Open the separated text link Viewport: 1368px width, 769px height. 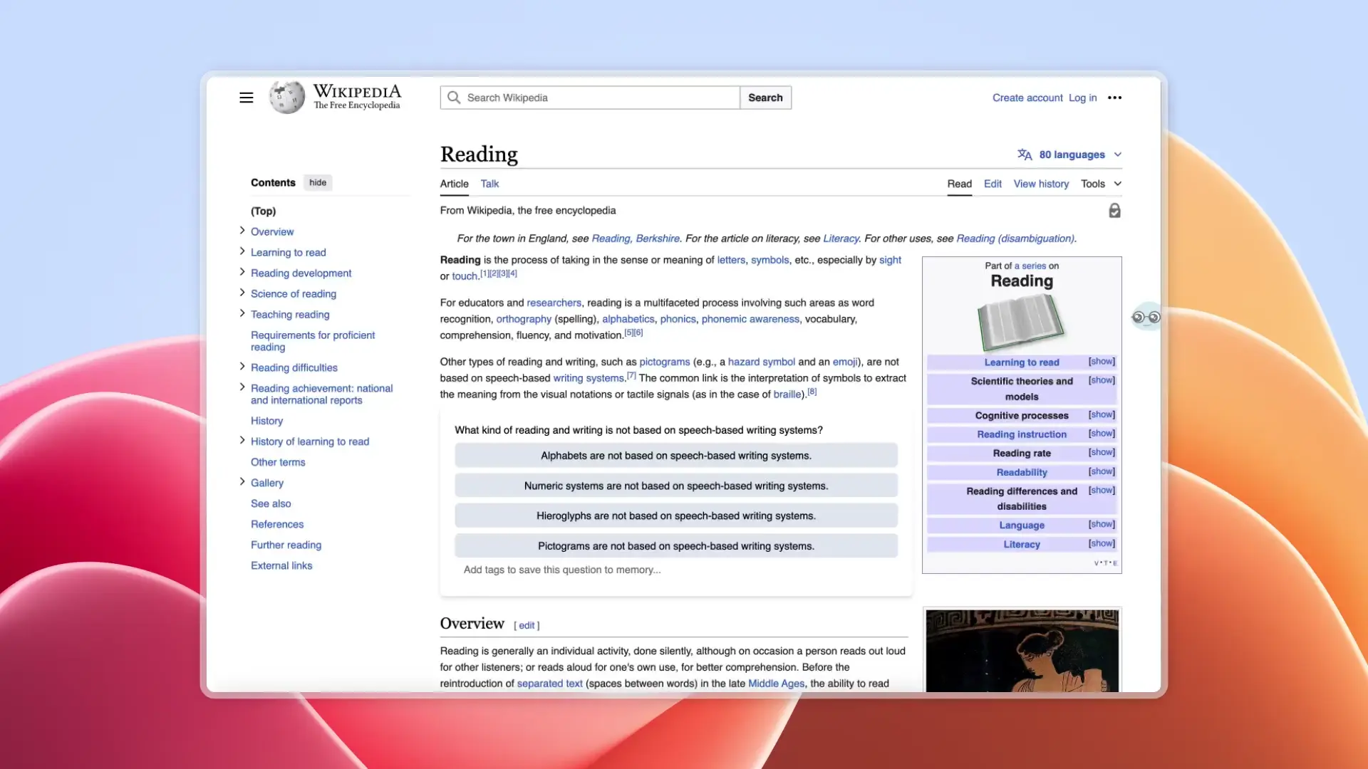[549, 684]
